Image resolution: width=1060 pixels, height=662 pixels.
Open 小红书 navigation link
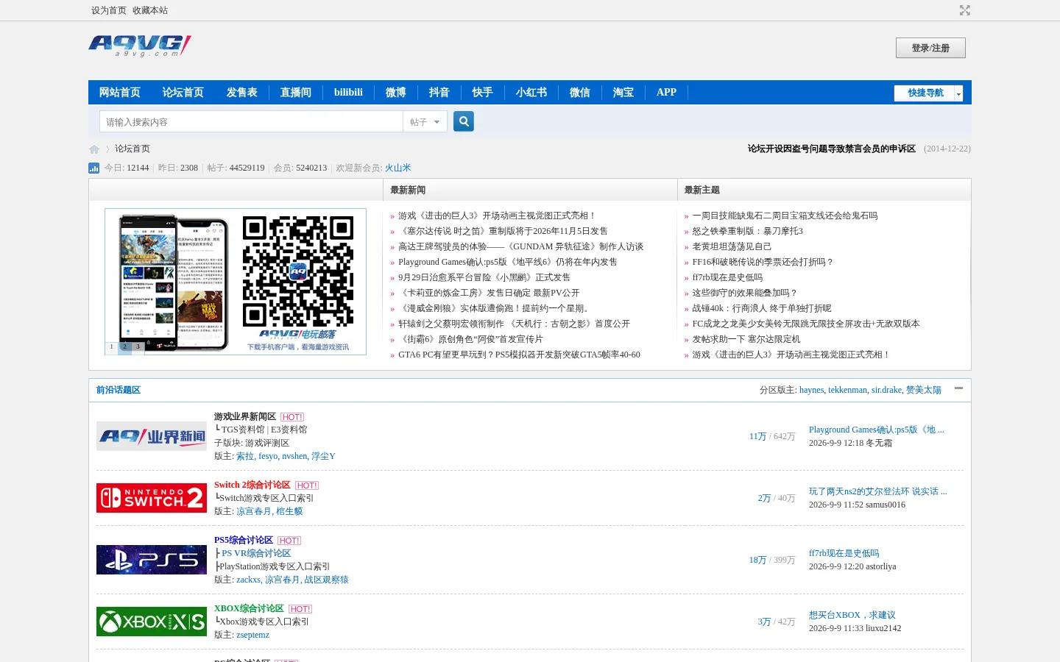point(531,93)
